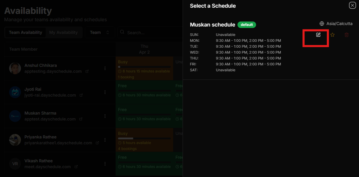Delete Muskan schedule using trash icon

pos(347,35)
